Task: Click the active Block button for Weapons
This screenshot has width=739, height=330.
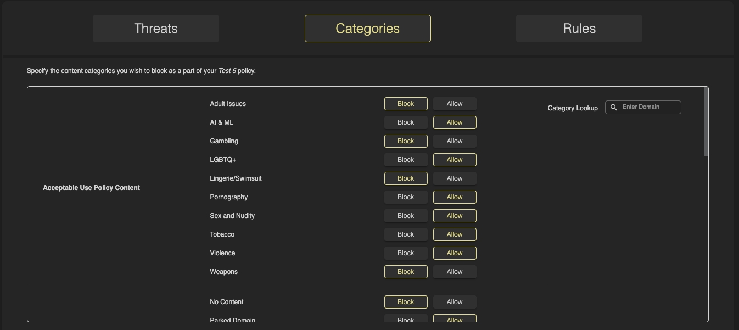Action: coord(406,272)
